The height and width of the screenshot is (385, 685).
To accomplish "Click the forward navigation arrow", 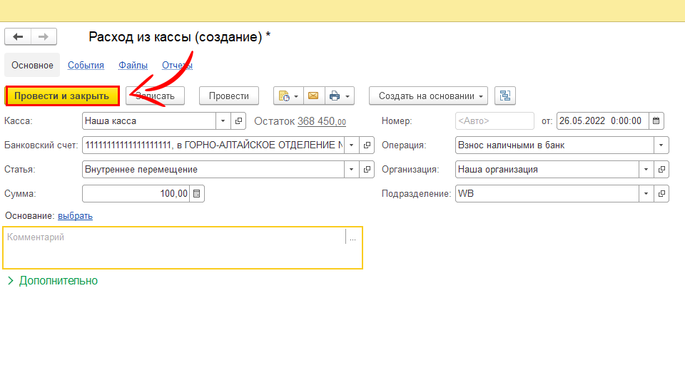I will [x=44, y=37].
